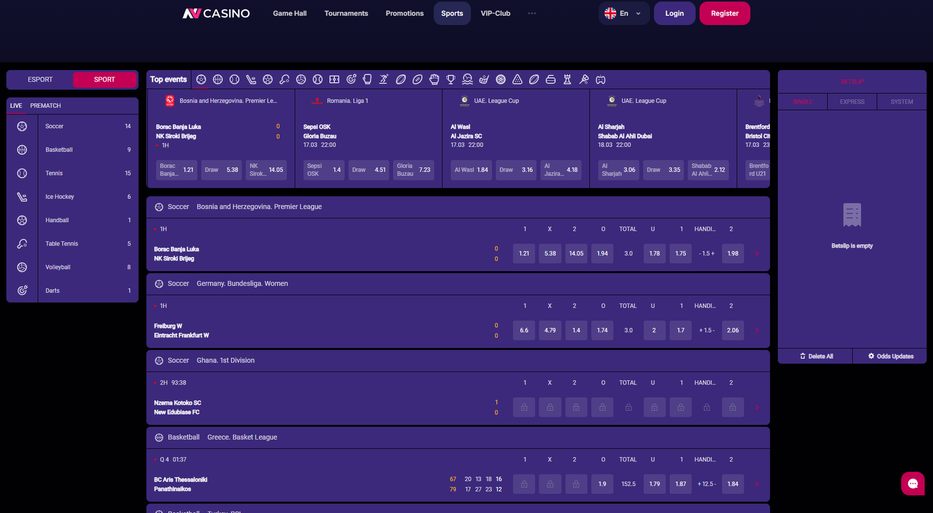Choose the curling stone sport icon
933x513 pixels.
click(550, 79)
